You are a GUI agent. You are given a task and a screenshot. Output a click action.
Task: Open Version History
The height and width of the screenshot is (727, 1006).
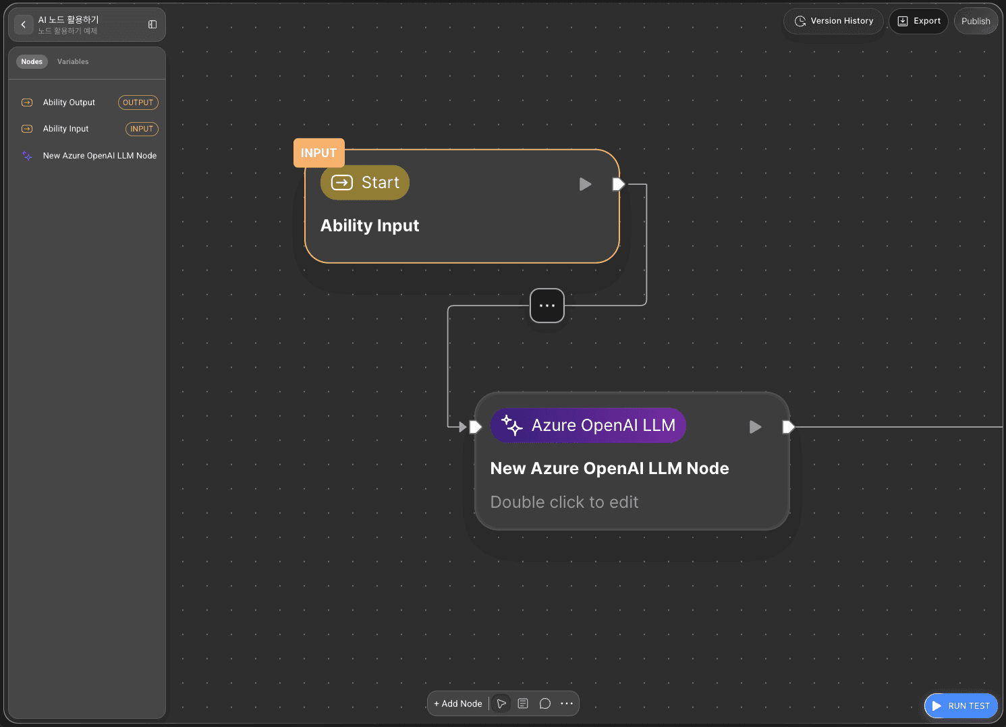[x=834, y=21]
